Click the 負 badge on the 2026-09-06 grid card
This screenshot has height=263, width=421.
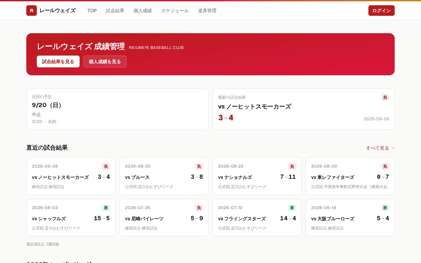point(106,166)
